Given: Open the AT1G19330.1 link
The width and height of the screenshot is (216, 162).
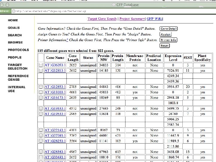Looking at the screenshot, I should click(x=55, y=108).
